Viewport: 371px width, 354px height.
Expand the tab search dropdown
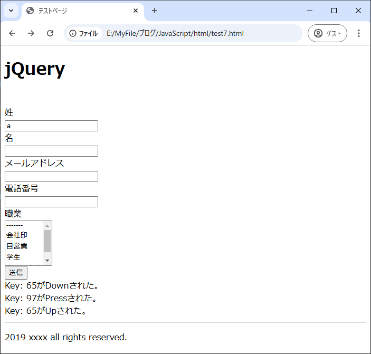click(11, 11)
